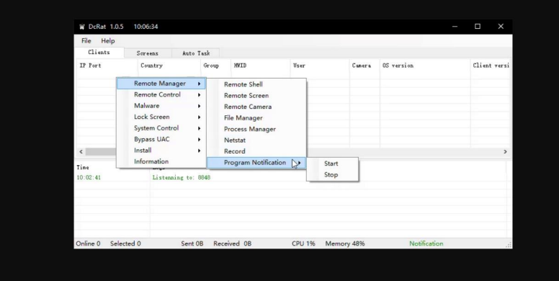Sort by the IP Port column header
Viewport: 559px width, 281px height.
tap(107, 66)
